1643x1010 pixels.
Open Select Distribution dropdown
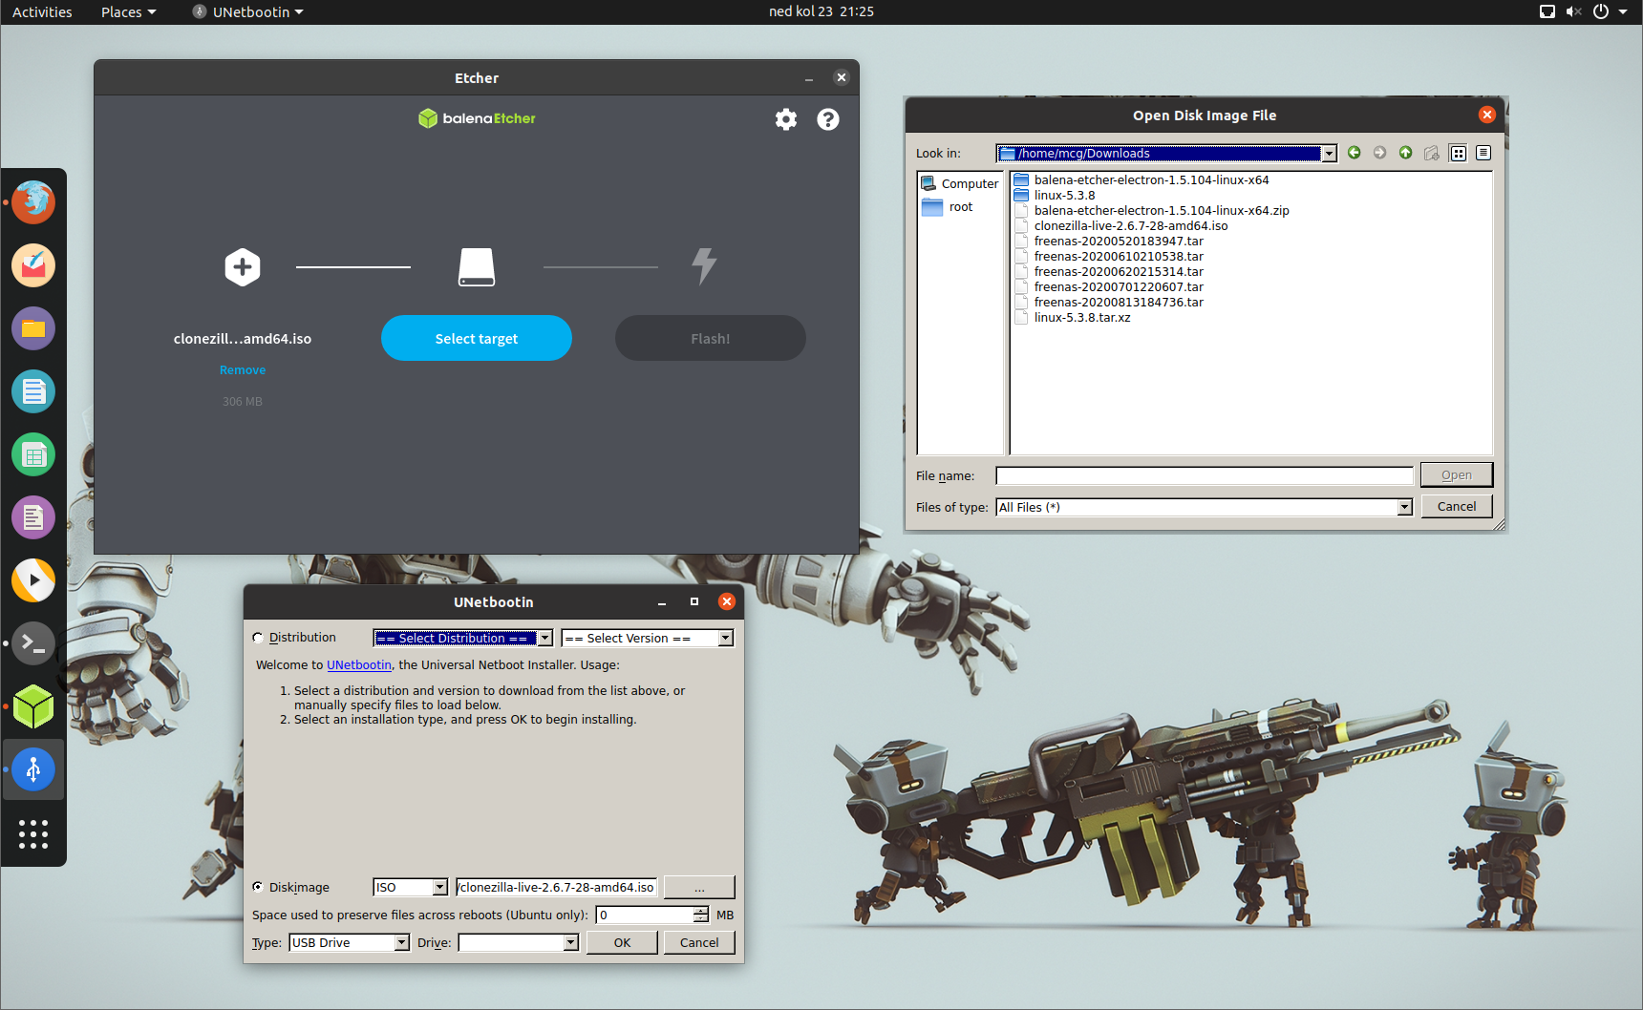tap(463, 638)
